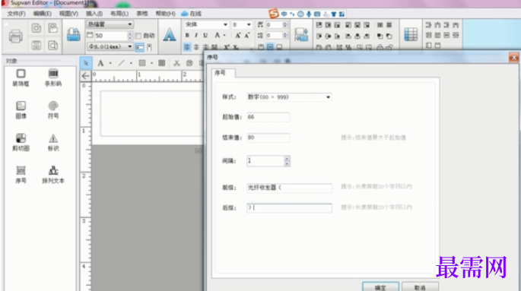Click the 在线 online cloud button
The height and width of the screenshot is (291, 521).
(192, 14)
